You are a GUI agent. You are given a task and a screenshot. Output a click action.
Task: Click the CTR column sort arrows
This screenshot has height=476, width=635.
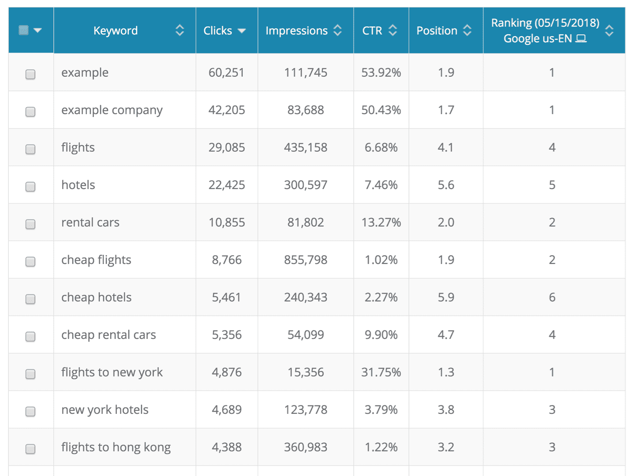pos(392,30)
